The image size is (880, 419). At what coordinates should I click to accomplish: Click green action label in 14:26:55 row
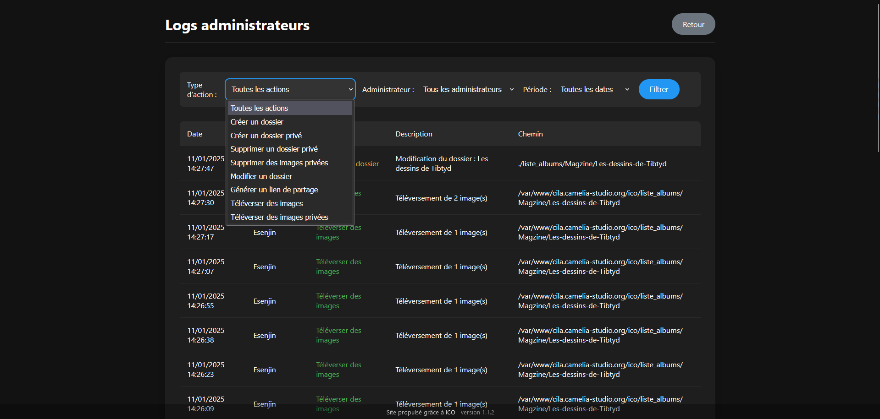[x=338, y=301]
